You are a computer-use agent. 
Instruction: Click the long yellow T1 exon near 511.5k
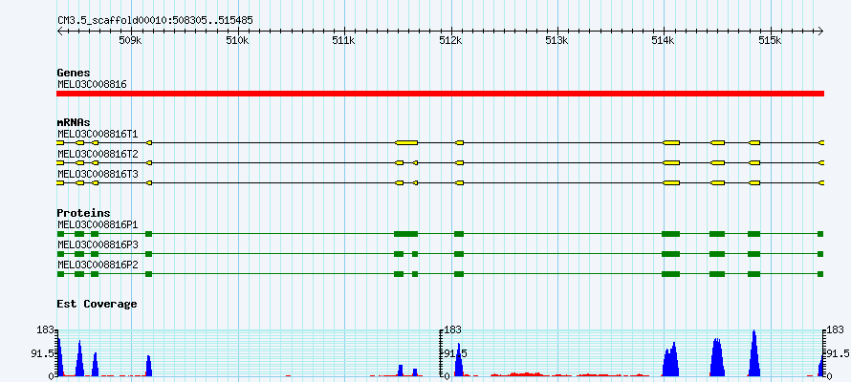(x=406, y=142)
